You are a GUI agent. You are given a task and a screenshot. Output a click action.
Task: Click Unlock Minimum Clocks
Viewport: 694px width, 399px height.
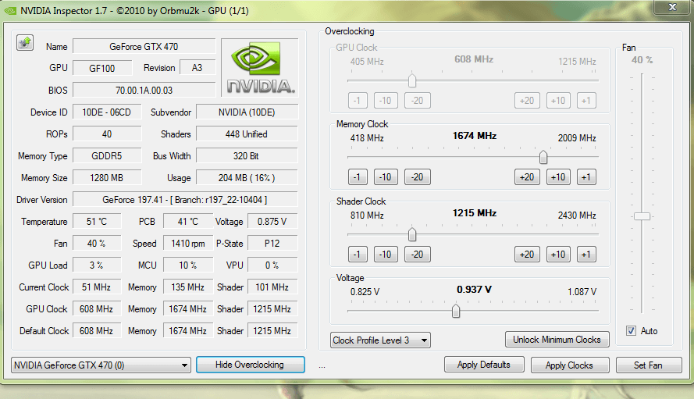click(557, 340)
